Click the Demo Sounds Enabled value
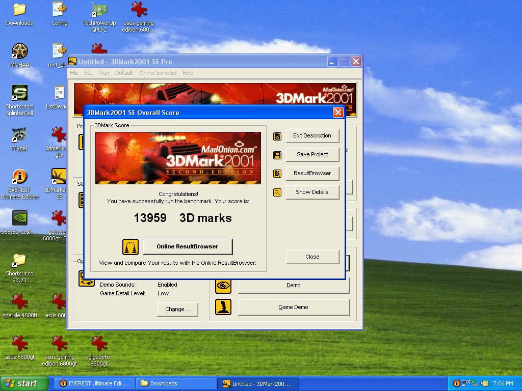 click(167, 285)
